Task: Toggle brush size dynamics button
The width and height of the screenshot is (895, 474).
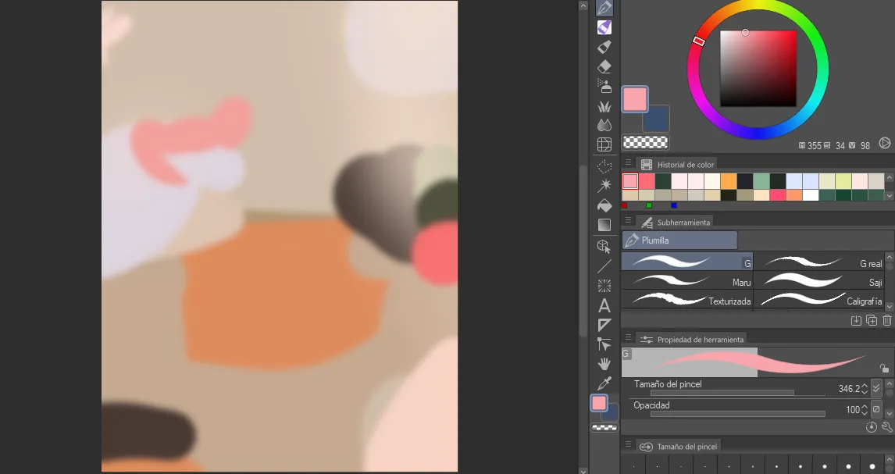Action: tap(876, 388)
